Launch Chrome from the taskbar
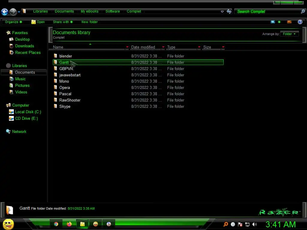Screen dimensions: 307x230 56,224
